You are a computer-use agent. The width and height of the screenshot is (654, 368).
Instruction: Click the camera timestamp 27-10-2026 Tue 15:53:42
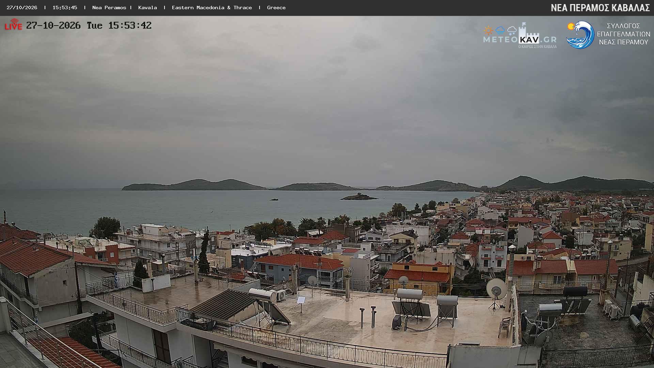[89, 26]
